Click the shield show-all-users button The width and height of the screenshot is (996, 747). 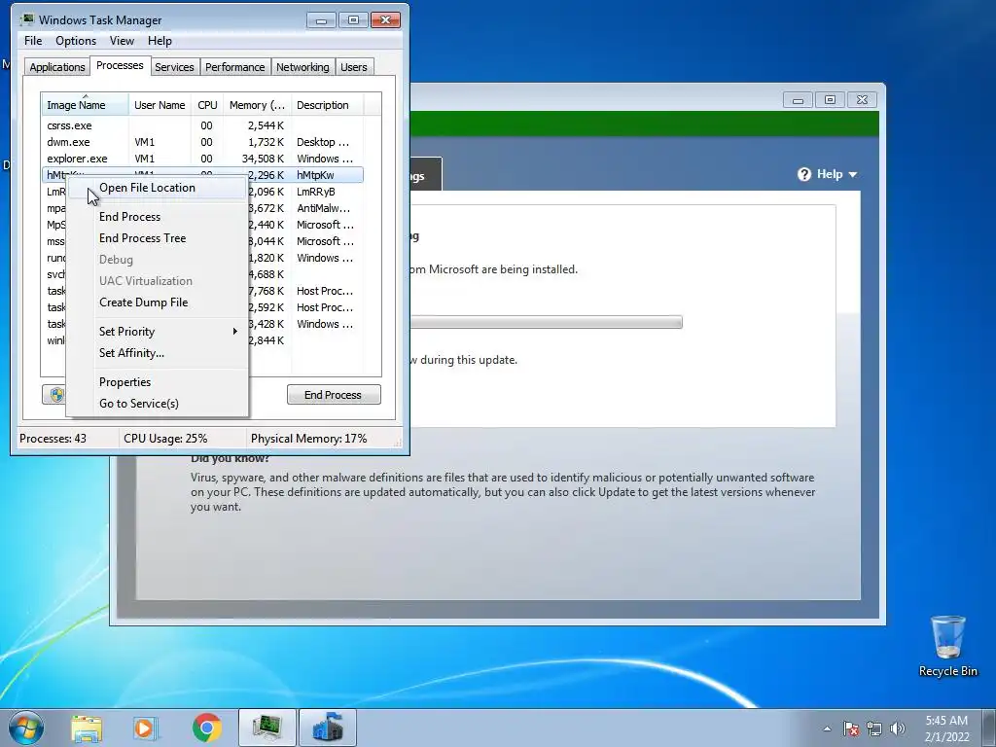pyautogui.click(x=56, y=395)
